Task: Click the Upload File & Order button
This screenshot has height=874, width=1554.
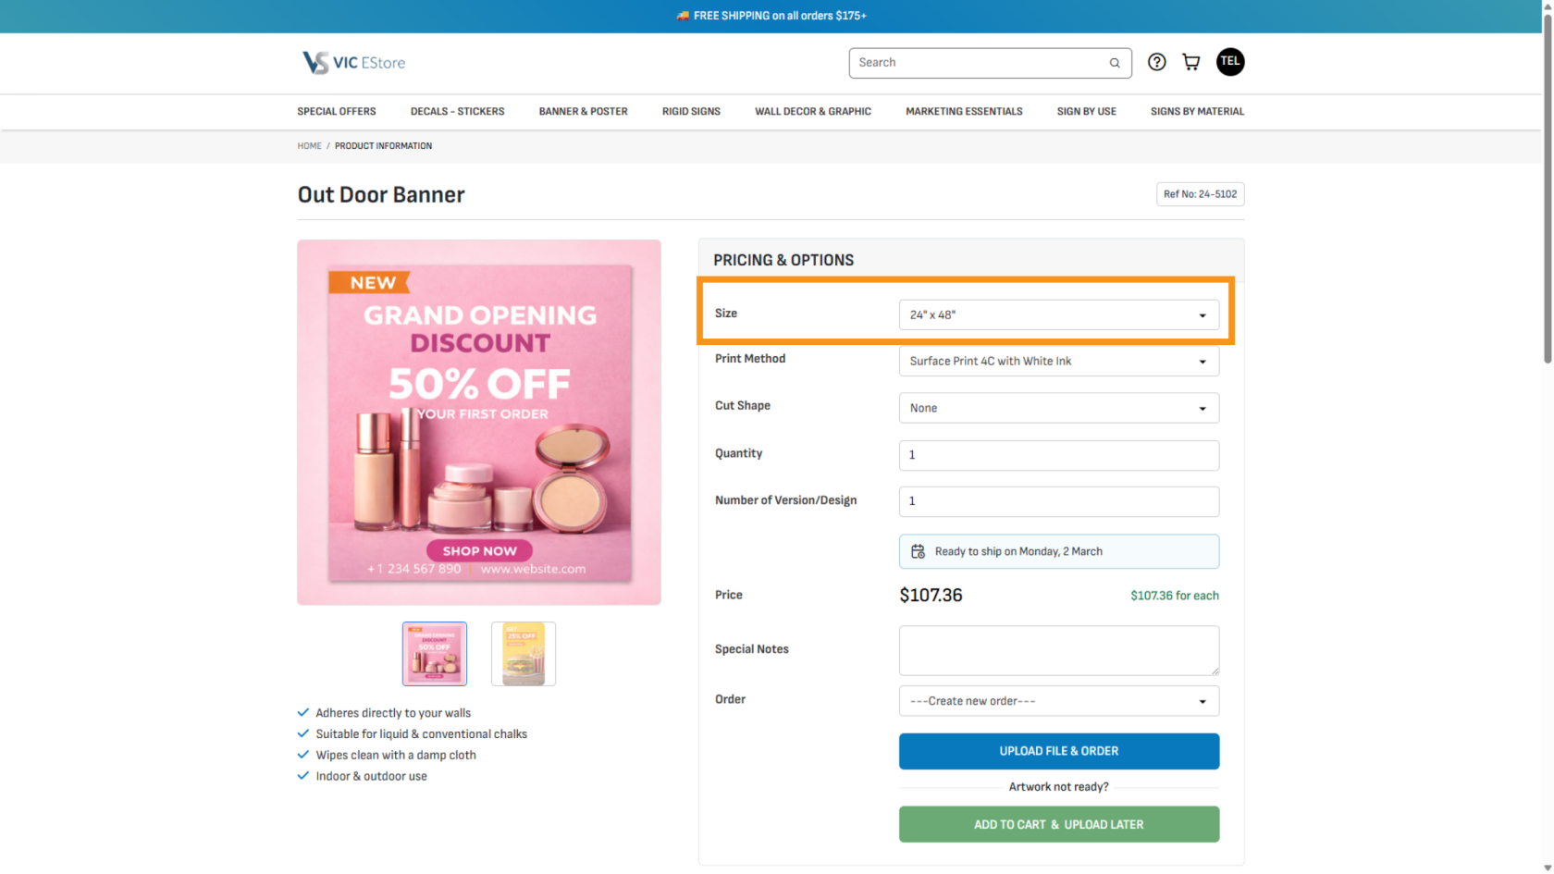Action: click(1058, 751)
